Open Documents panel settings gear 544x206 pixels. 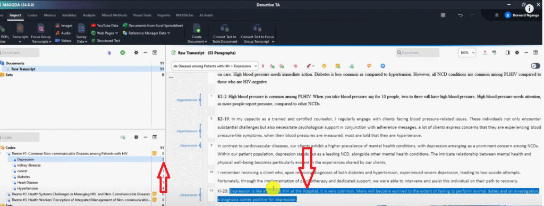pos(136,53)
